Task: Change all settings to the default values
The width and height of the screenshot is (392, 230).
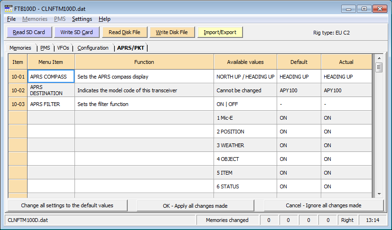Action: point(67,205)
